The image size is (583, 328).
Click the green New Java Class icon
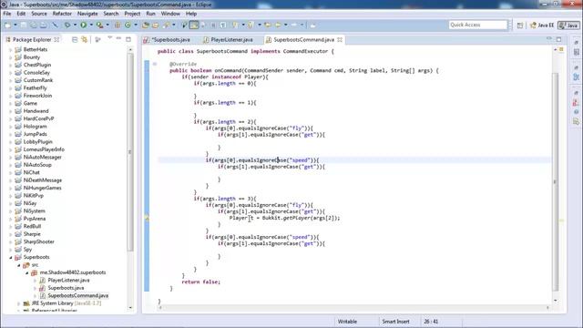coord(128,26)
